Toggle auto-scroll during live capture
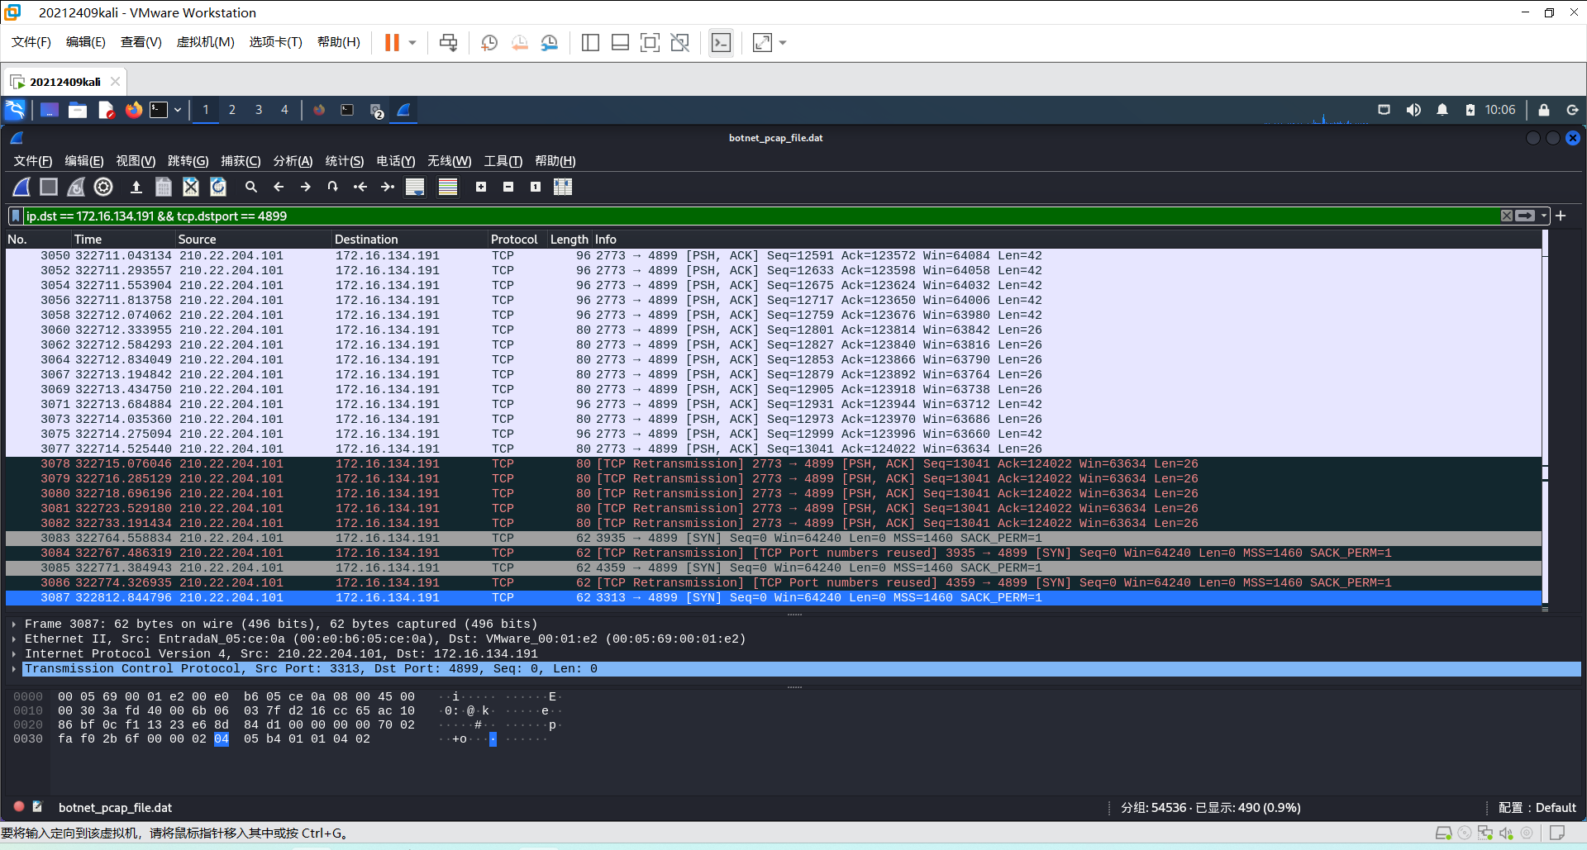This screenshot has height=850, width=1587. (x=415, y=188)
